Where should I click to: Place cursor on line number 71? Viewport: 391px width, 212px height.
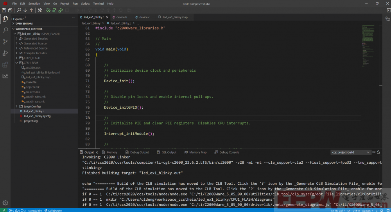[87, 81]
